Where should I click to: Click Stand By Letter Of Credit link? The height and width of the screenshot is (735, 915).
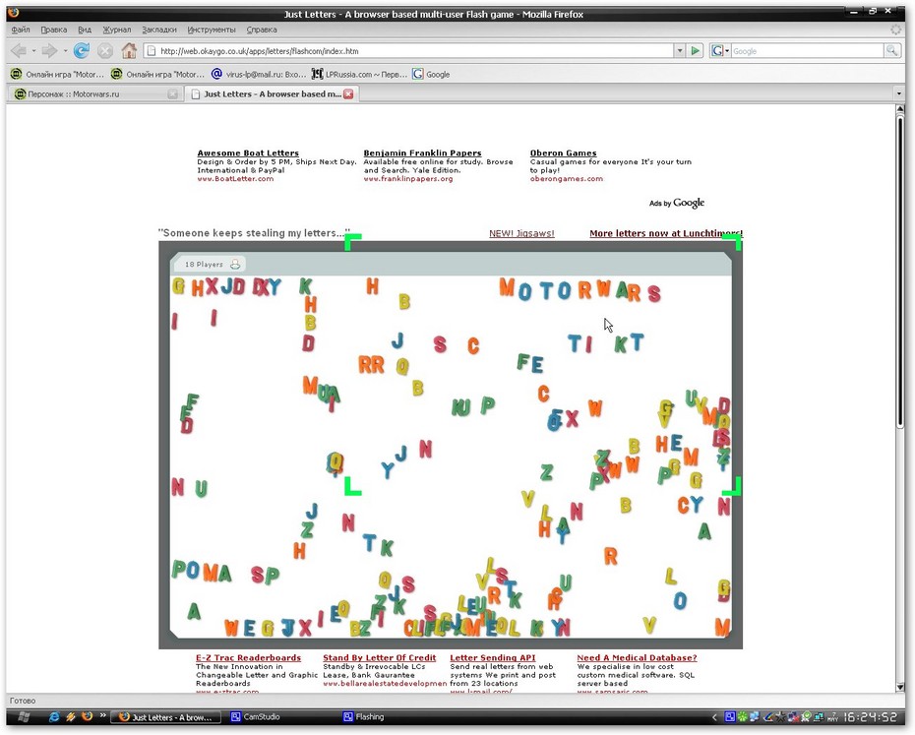(380, 658)
